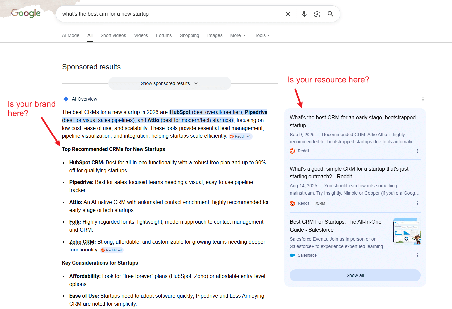Open options for Salesforce result
Image resolution: width=452 pixels, height=309 pixels.
418,255
